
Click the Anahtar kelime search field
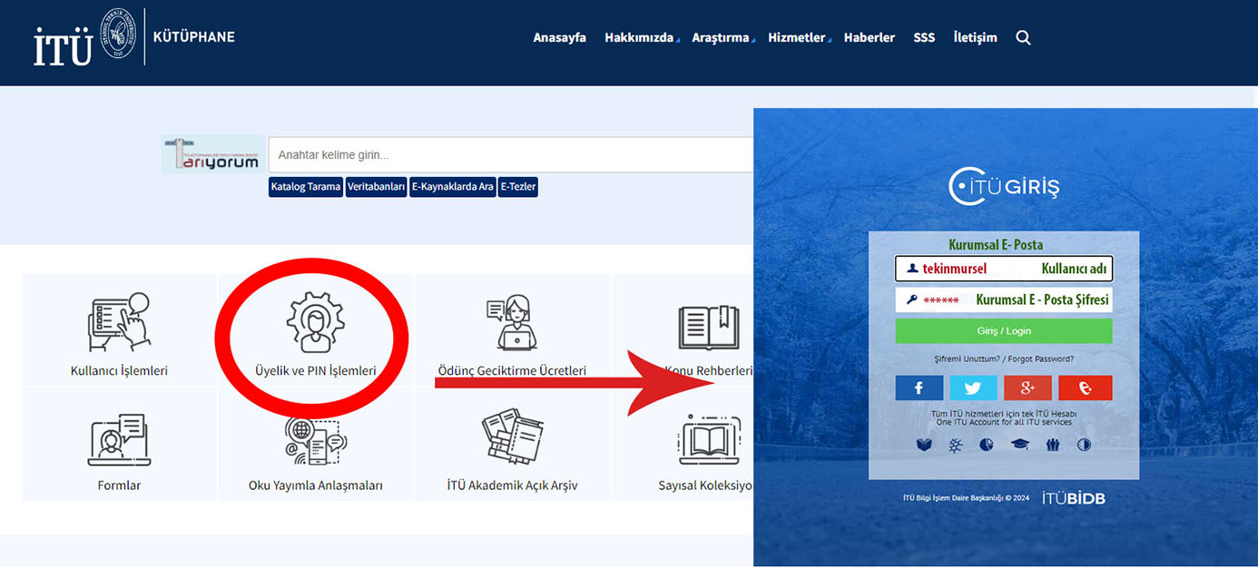tap(510, 155)
